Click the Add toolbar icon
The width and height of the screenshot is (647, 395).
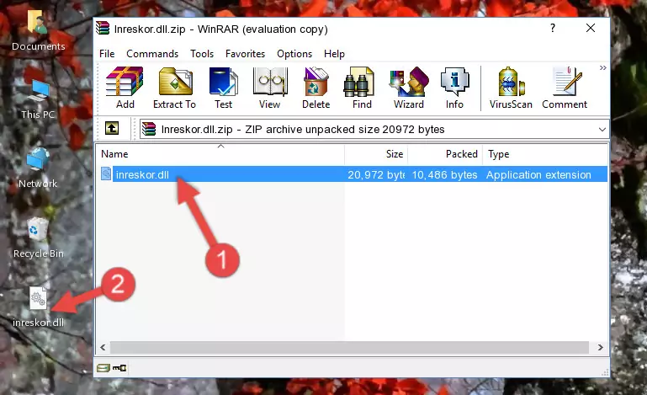pyautogui.click(x=125, y=88)
